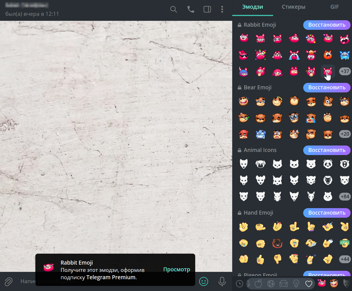Image resolution: width=352 pixels, height=291 pixels.
Task: Start a voice call with the phone icon
Action: [191, 9]
